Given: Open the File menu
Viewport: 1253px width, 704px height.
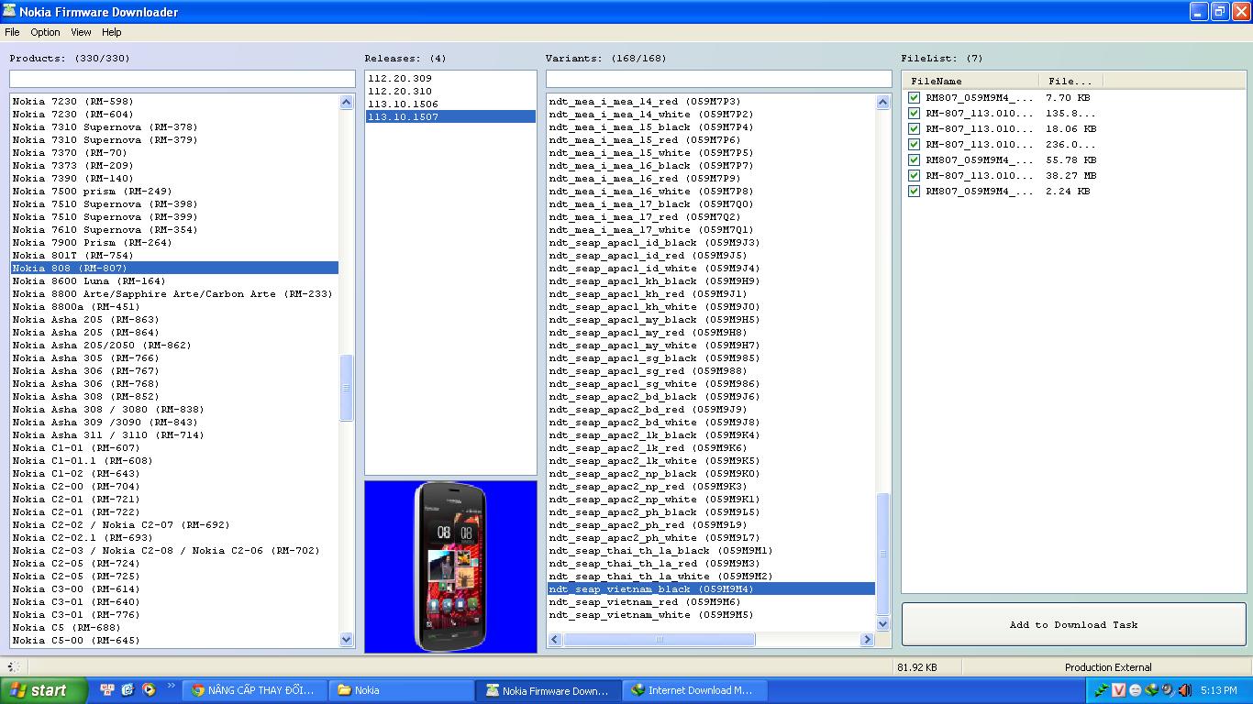Looking at the screenshot, I should [12, 32].
